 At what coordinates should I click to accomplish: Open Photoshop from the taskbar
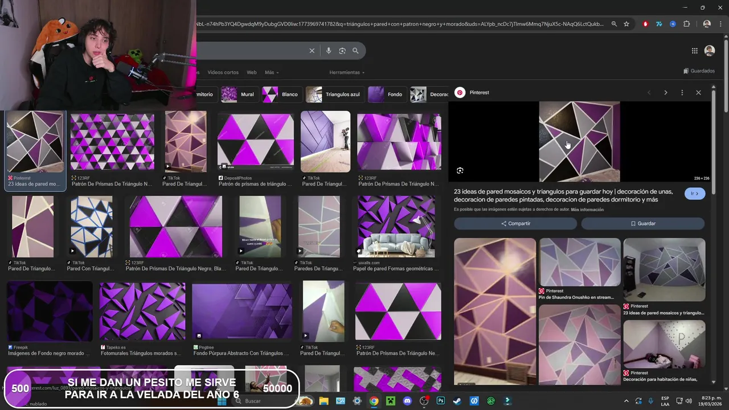(x=441, y=401)
